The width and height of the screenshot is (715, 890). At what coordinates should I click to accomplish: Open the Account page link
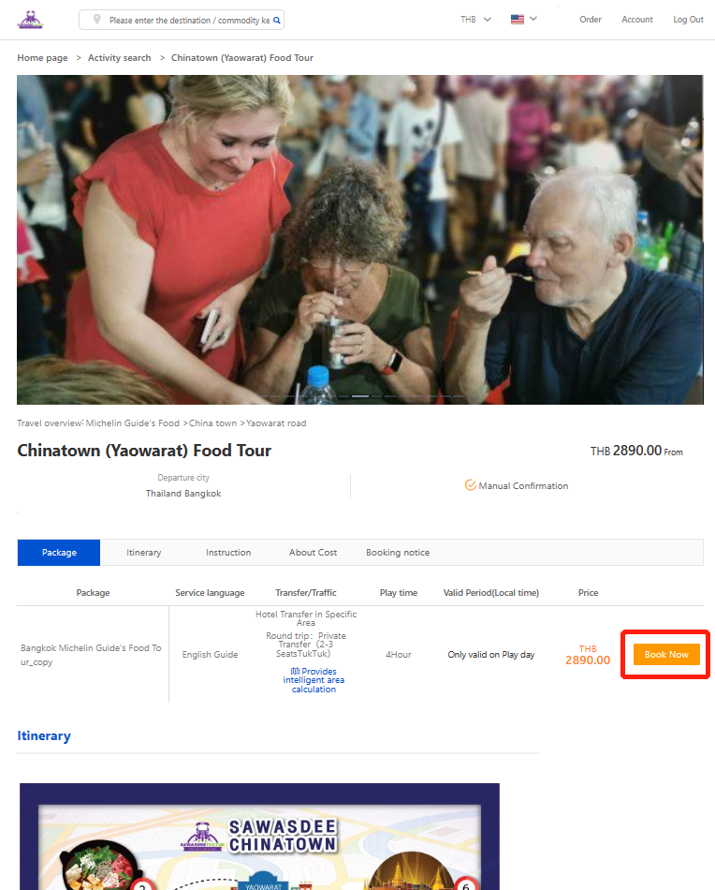tap(637, 20)
